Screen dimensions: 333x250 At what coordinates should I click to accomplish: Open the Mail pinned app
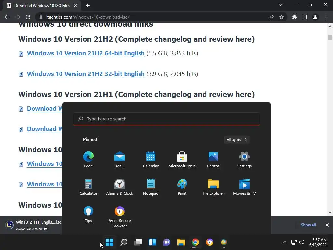[x=120, y=160]
